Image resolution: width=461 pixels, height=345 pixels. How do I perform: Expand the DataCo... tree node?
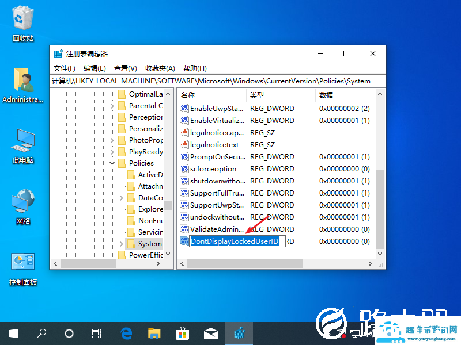122,198
